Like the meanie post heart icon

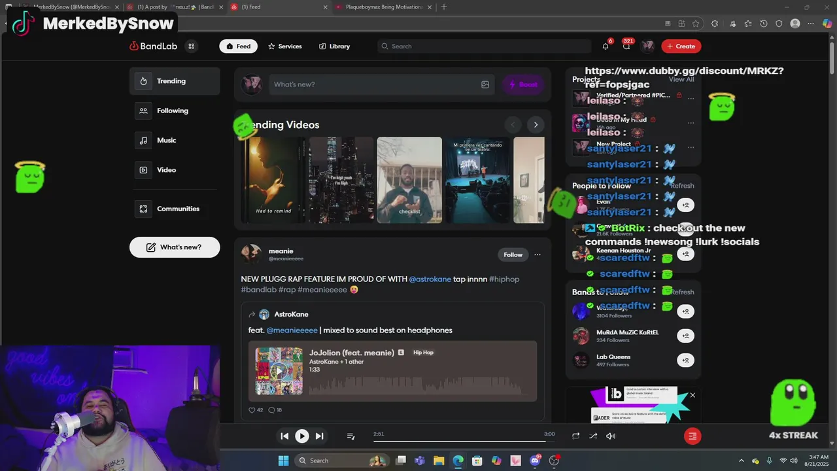tap(252, 410)
